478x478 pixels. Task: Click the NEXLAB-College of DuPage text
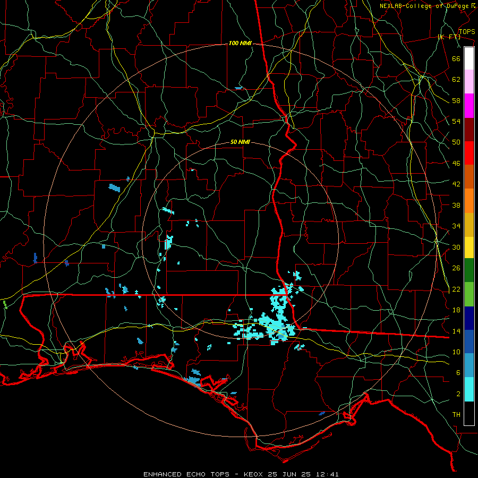click(424, 6)
